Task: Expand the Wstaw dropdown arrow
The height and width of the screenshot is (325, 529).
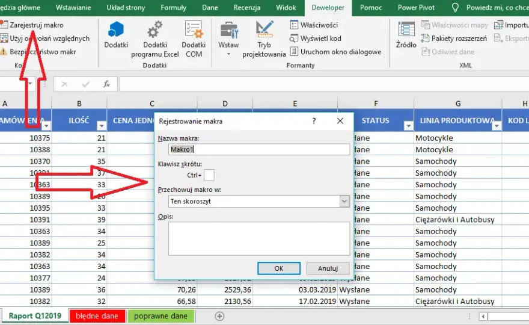Action: [x=229, y=54]
